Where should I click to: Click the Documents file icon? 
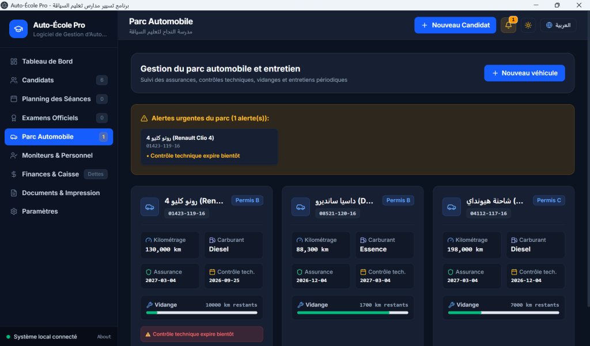pos(14,193)
